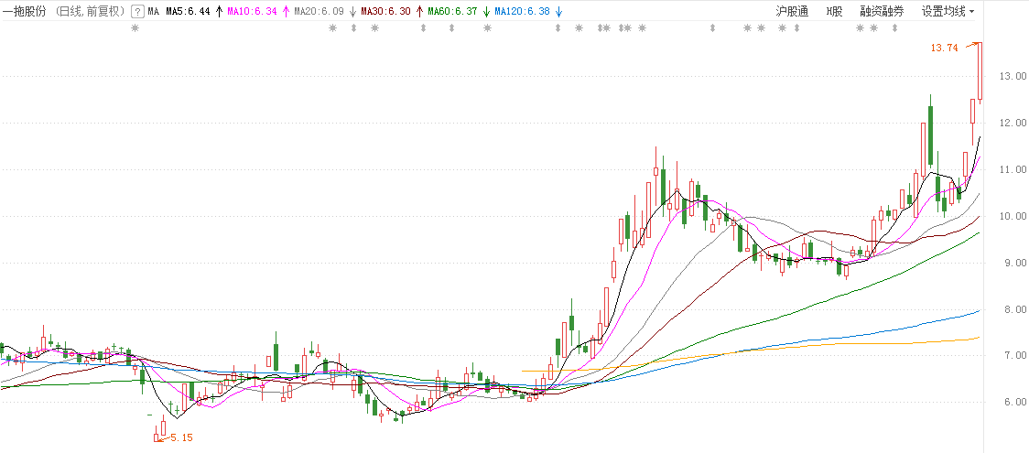Open the (日线, 前复权) period selector

[x=89, y=12]
